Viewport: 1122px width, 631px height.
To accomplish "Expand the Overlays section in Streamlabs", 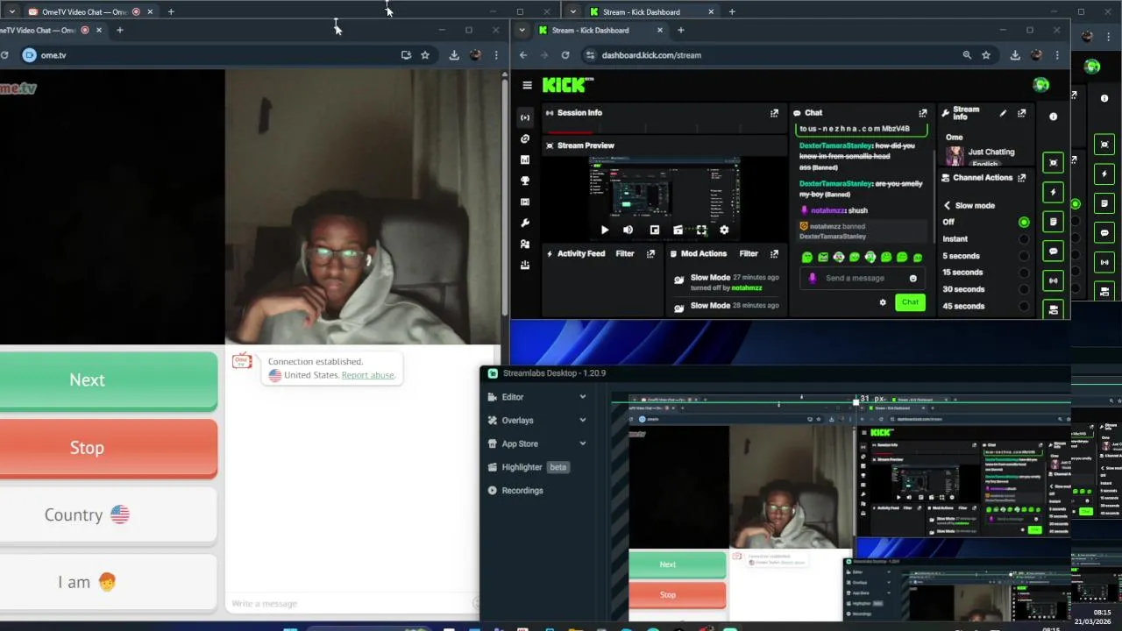I will [537, 421].
